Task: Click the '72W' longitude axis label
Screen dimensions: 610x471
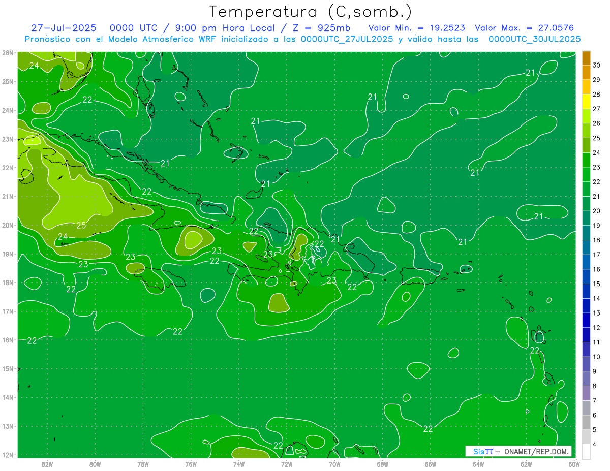Action: (287, 464)
